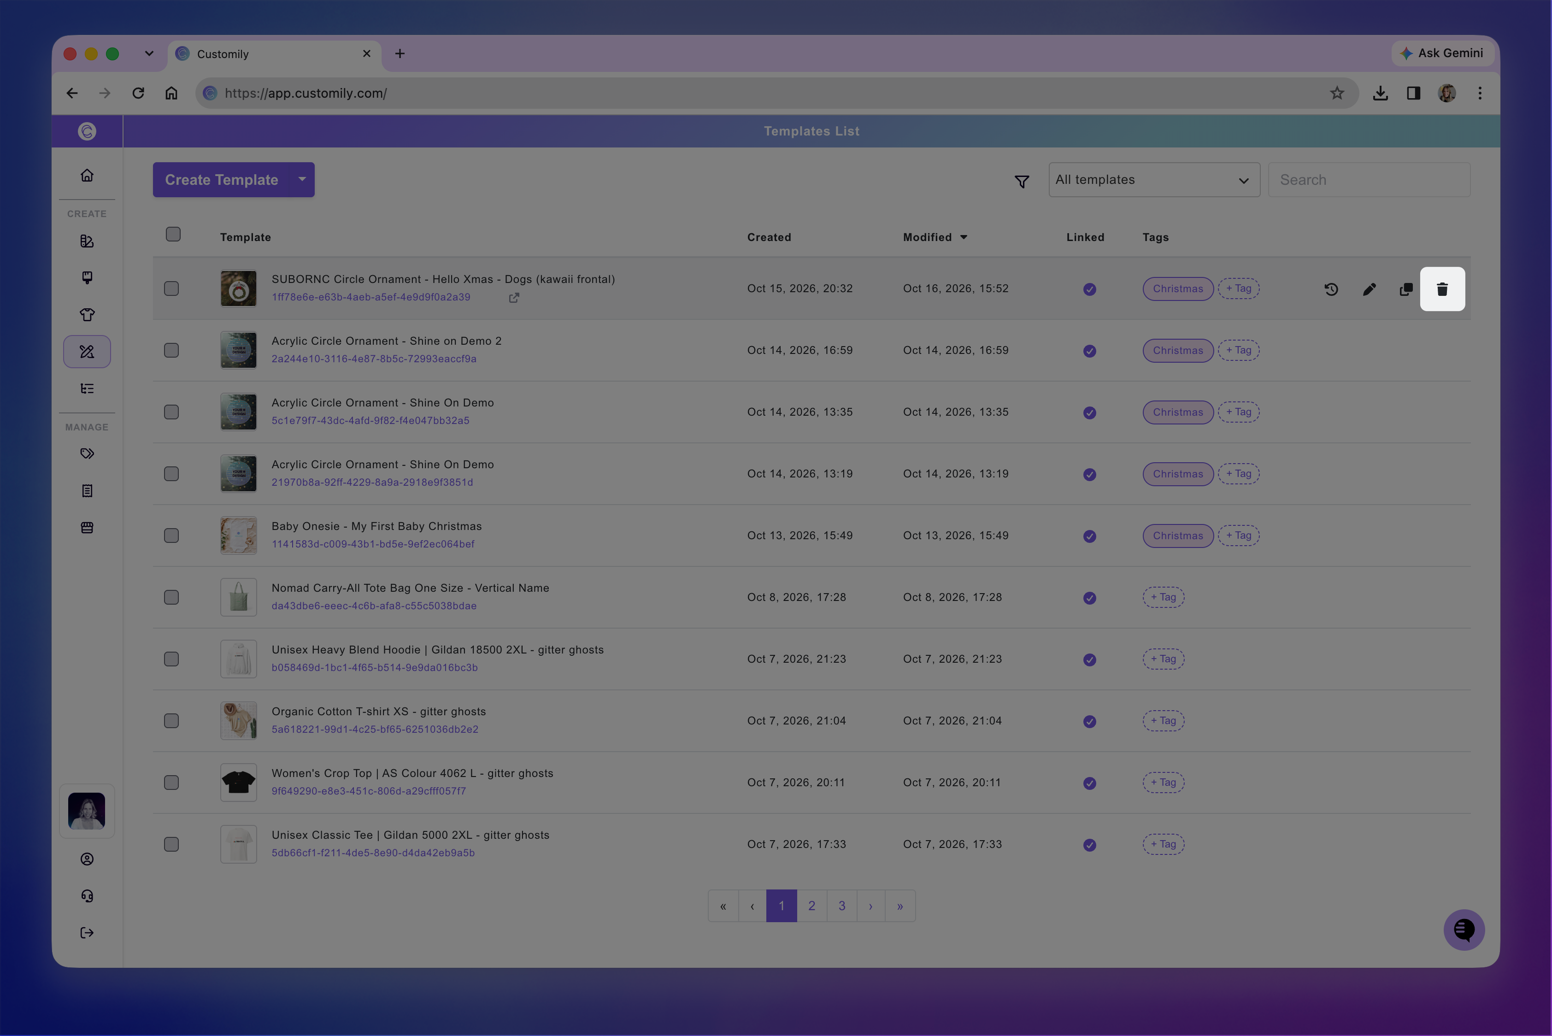
Task: Sort by the Modified column
Action: tap(935, 237)
